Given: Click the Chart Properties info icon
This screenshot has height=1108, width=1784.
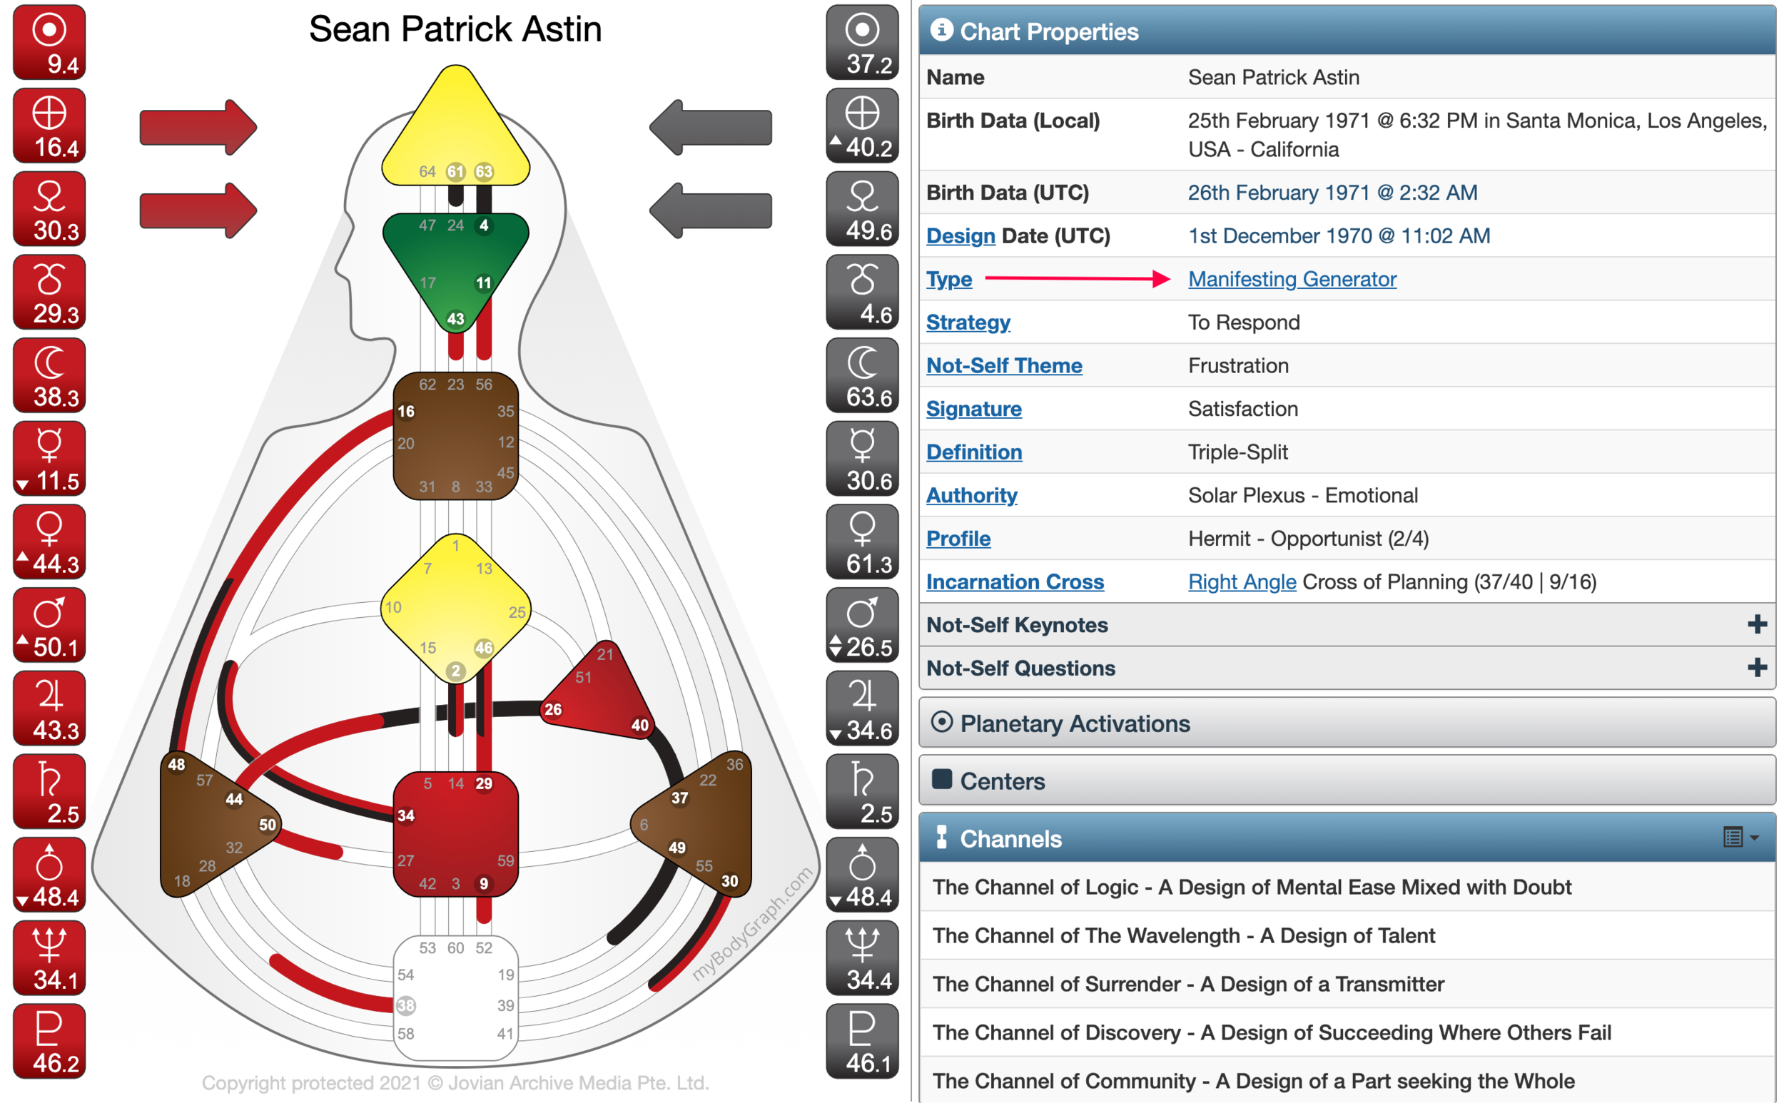Looking at the screenshot, I should (x=942, y=30).
